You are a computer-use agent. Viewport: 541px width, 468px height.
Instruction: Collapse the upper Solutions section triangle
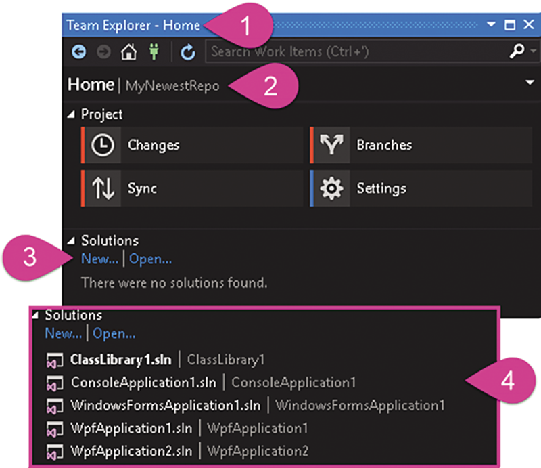(x=71, y=240)
